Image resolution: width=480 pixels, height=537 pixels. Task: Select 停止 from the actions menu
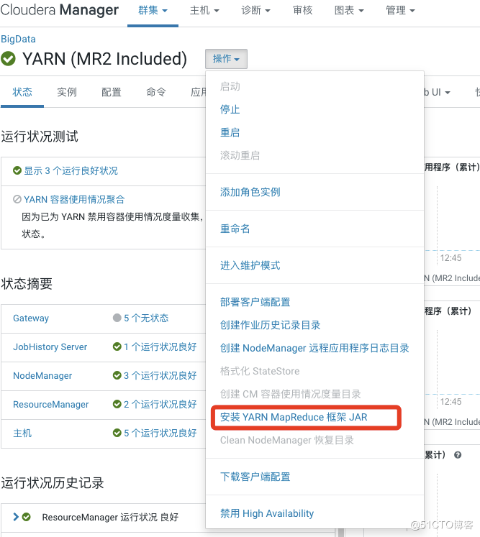230,109
